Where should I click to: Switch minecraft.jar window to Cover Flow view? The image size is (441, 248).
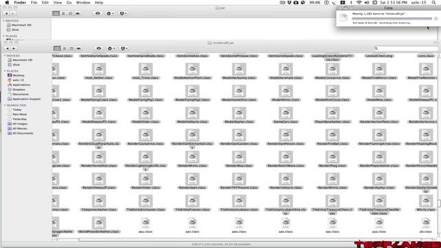[79, 48]
